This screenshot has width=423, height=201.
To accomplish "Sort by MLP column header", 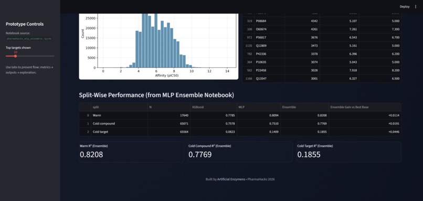I will (258, 107).
